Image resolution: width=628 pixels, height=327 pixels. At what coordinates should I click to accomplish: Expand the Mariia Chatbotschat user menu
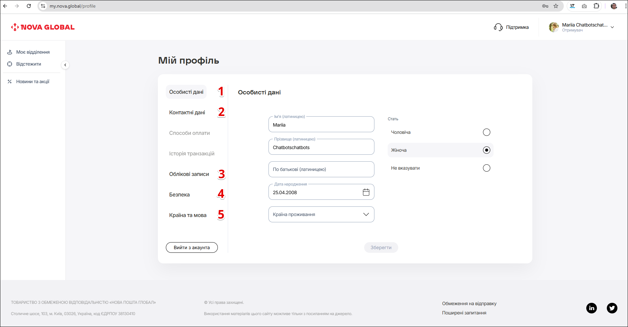[612, 27]
